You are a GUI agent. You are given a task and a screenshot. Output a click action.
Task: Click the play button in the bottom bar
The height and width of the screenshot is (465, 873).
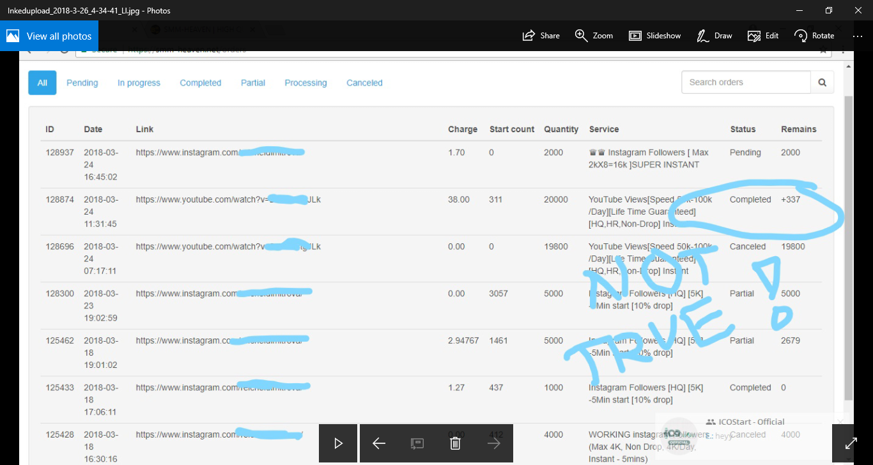tap(338, 443)
